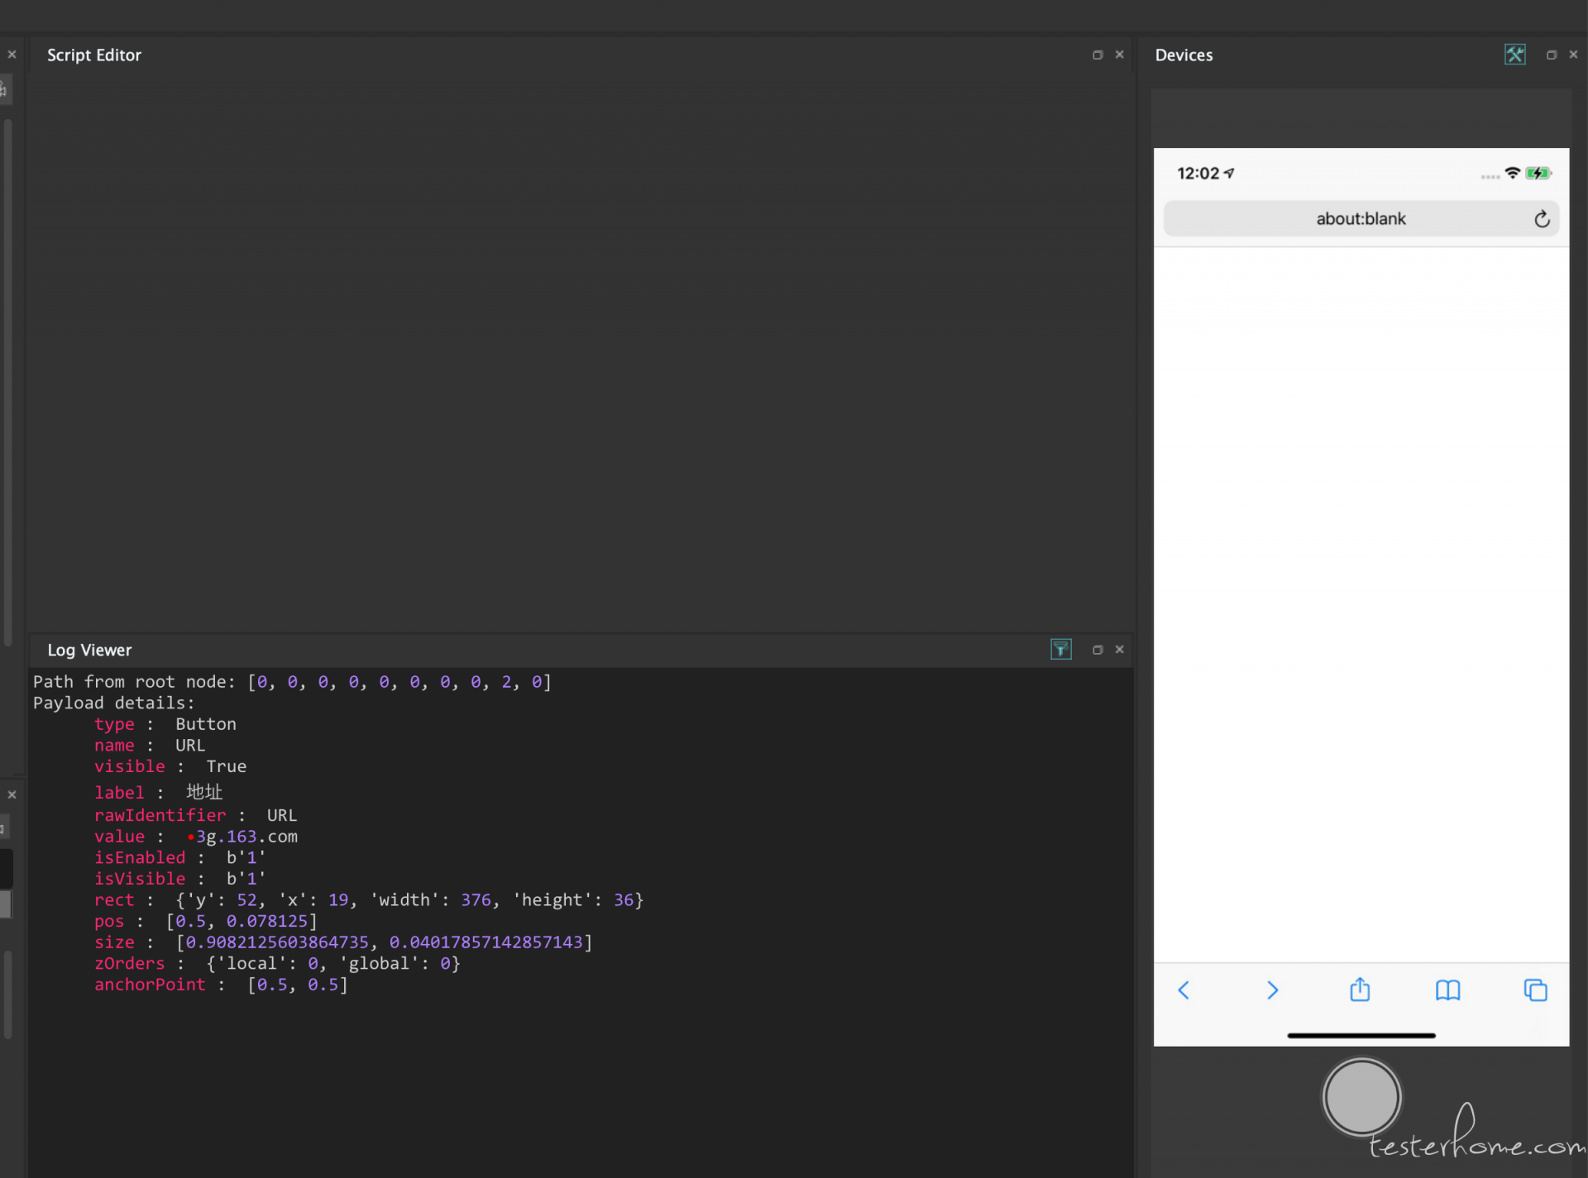Open the Devices panel tools icon
The image size is (1588, 1178).
point(1514,55)
